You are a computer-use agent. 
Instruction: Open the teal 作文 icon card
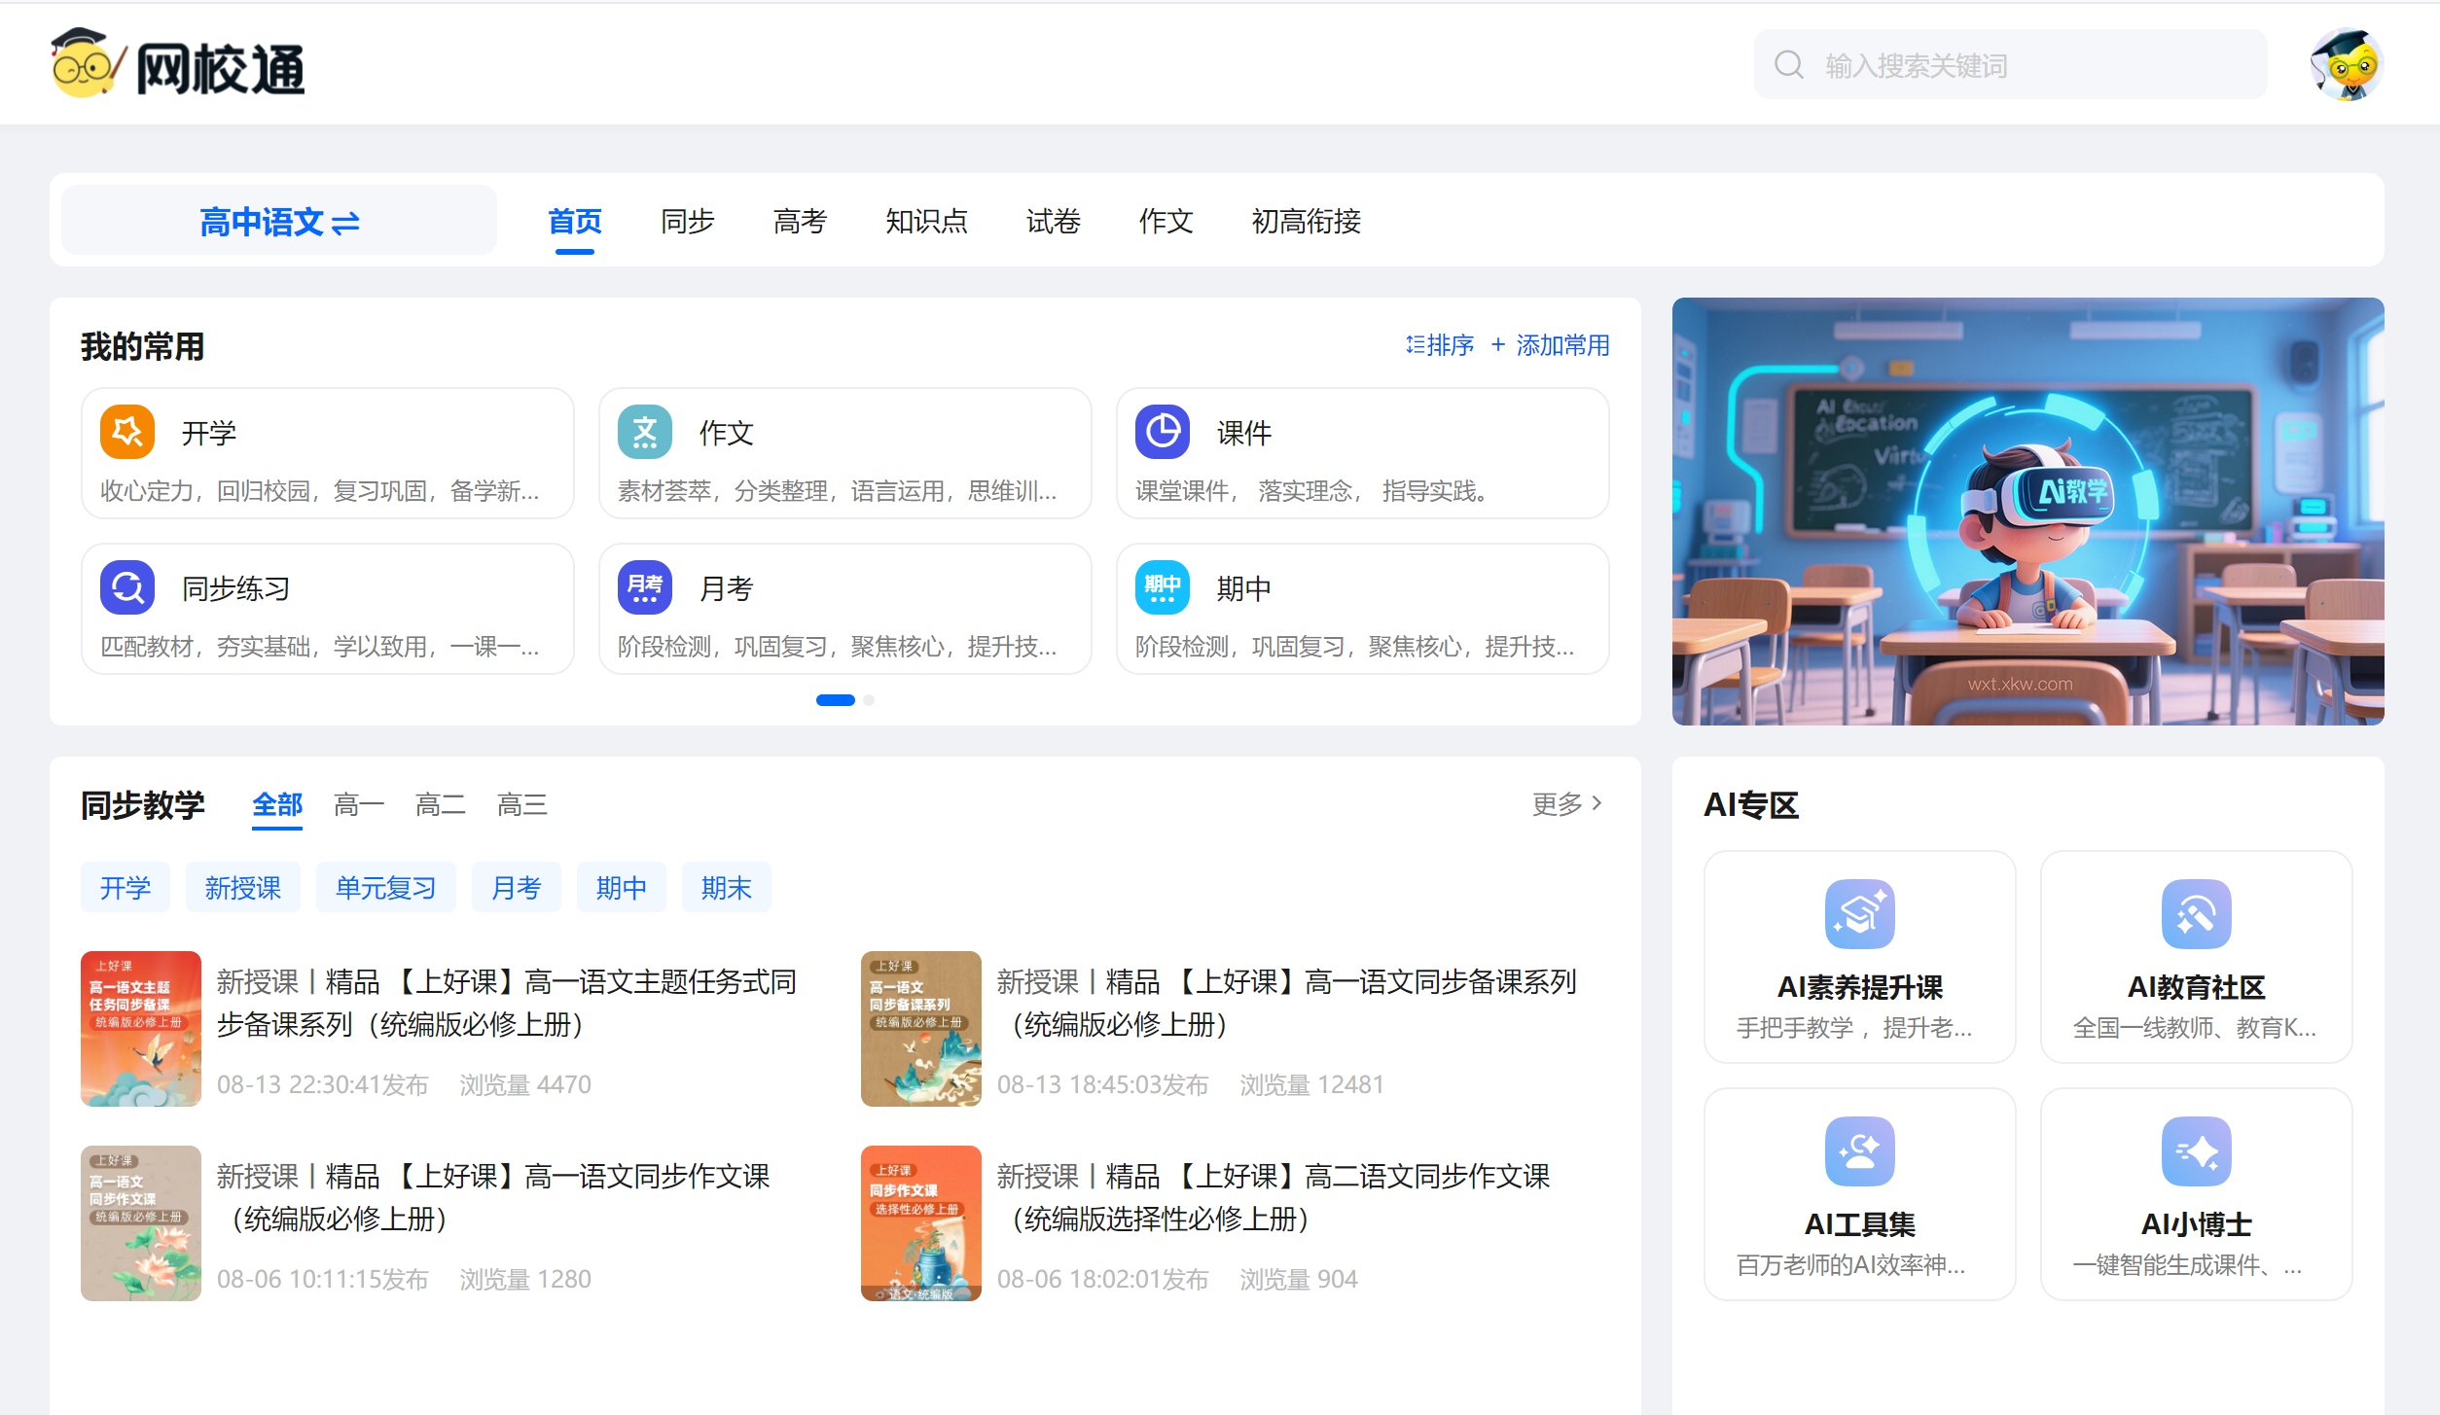(645, 432)
